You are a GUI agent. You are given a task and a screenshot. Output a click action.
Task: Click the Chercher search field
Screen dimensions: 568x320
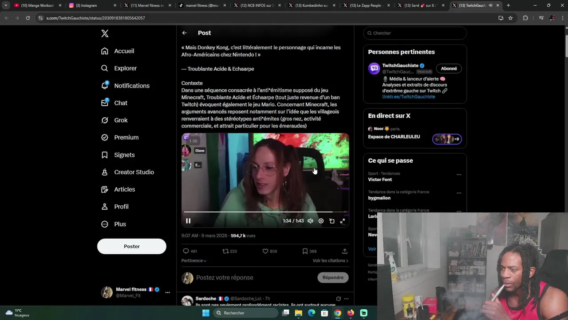click(415, 33)
